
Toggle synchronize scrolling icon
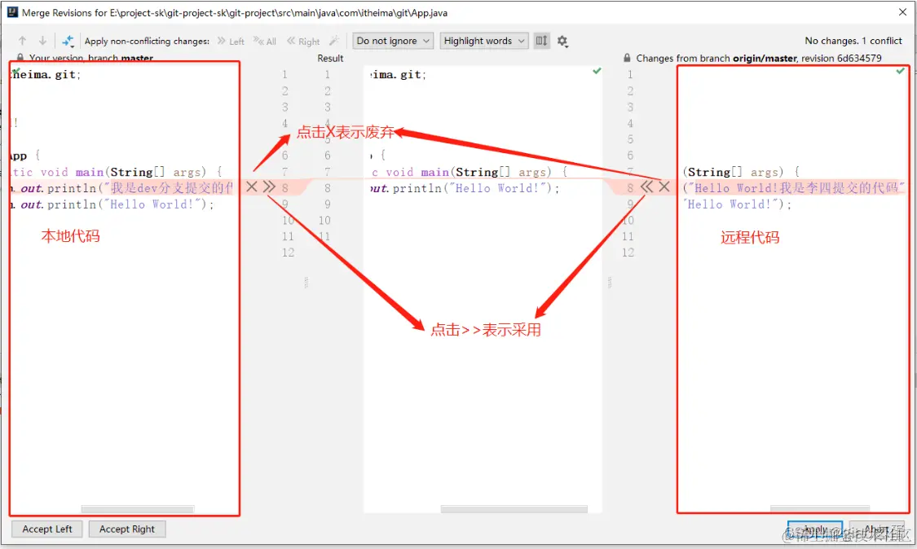click(541, 41)
